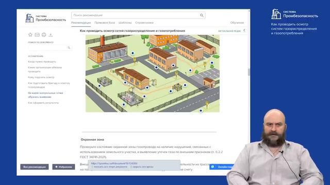The height and width of the screenshot is (185, 330).
Task: Open the Обучение section
Action: (237, 23)
